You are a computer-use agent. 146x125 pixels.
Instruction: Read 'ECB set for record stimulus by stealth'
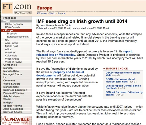point(124,93)
